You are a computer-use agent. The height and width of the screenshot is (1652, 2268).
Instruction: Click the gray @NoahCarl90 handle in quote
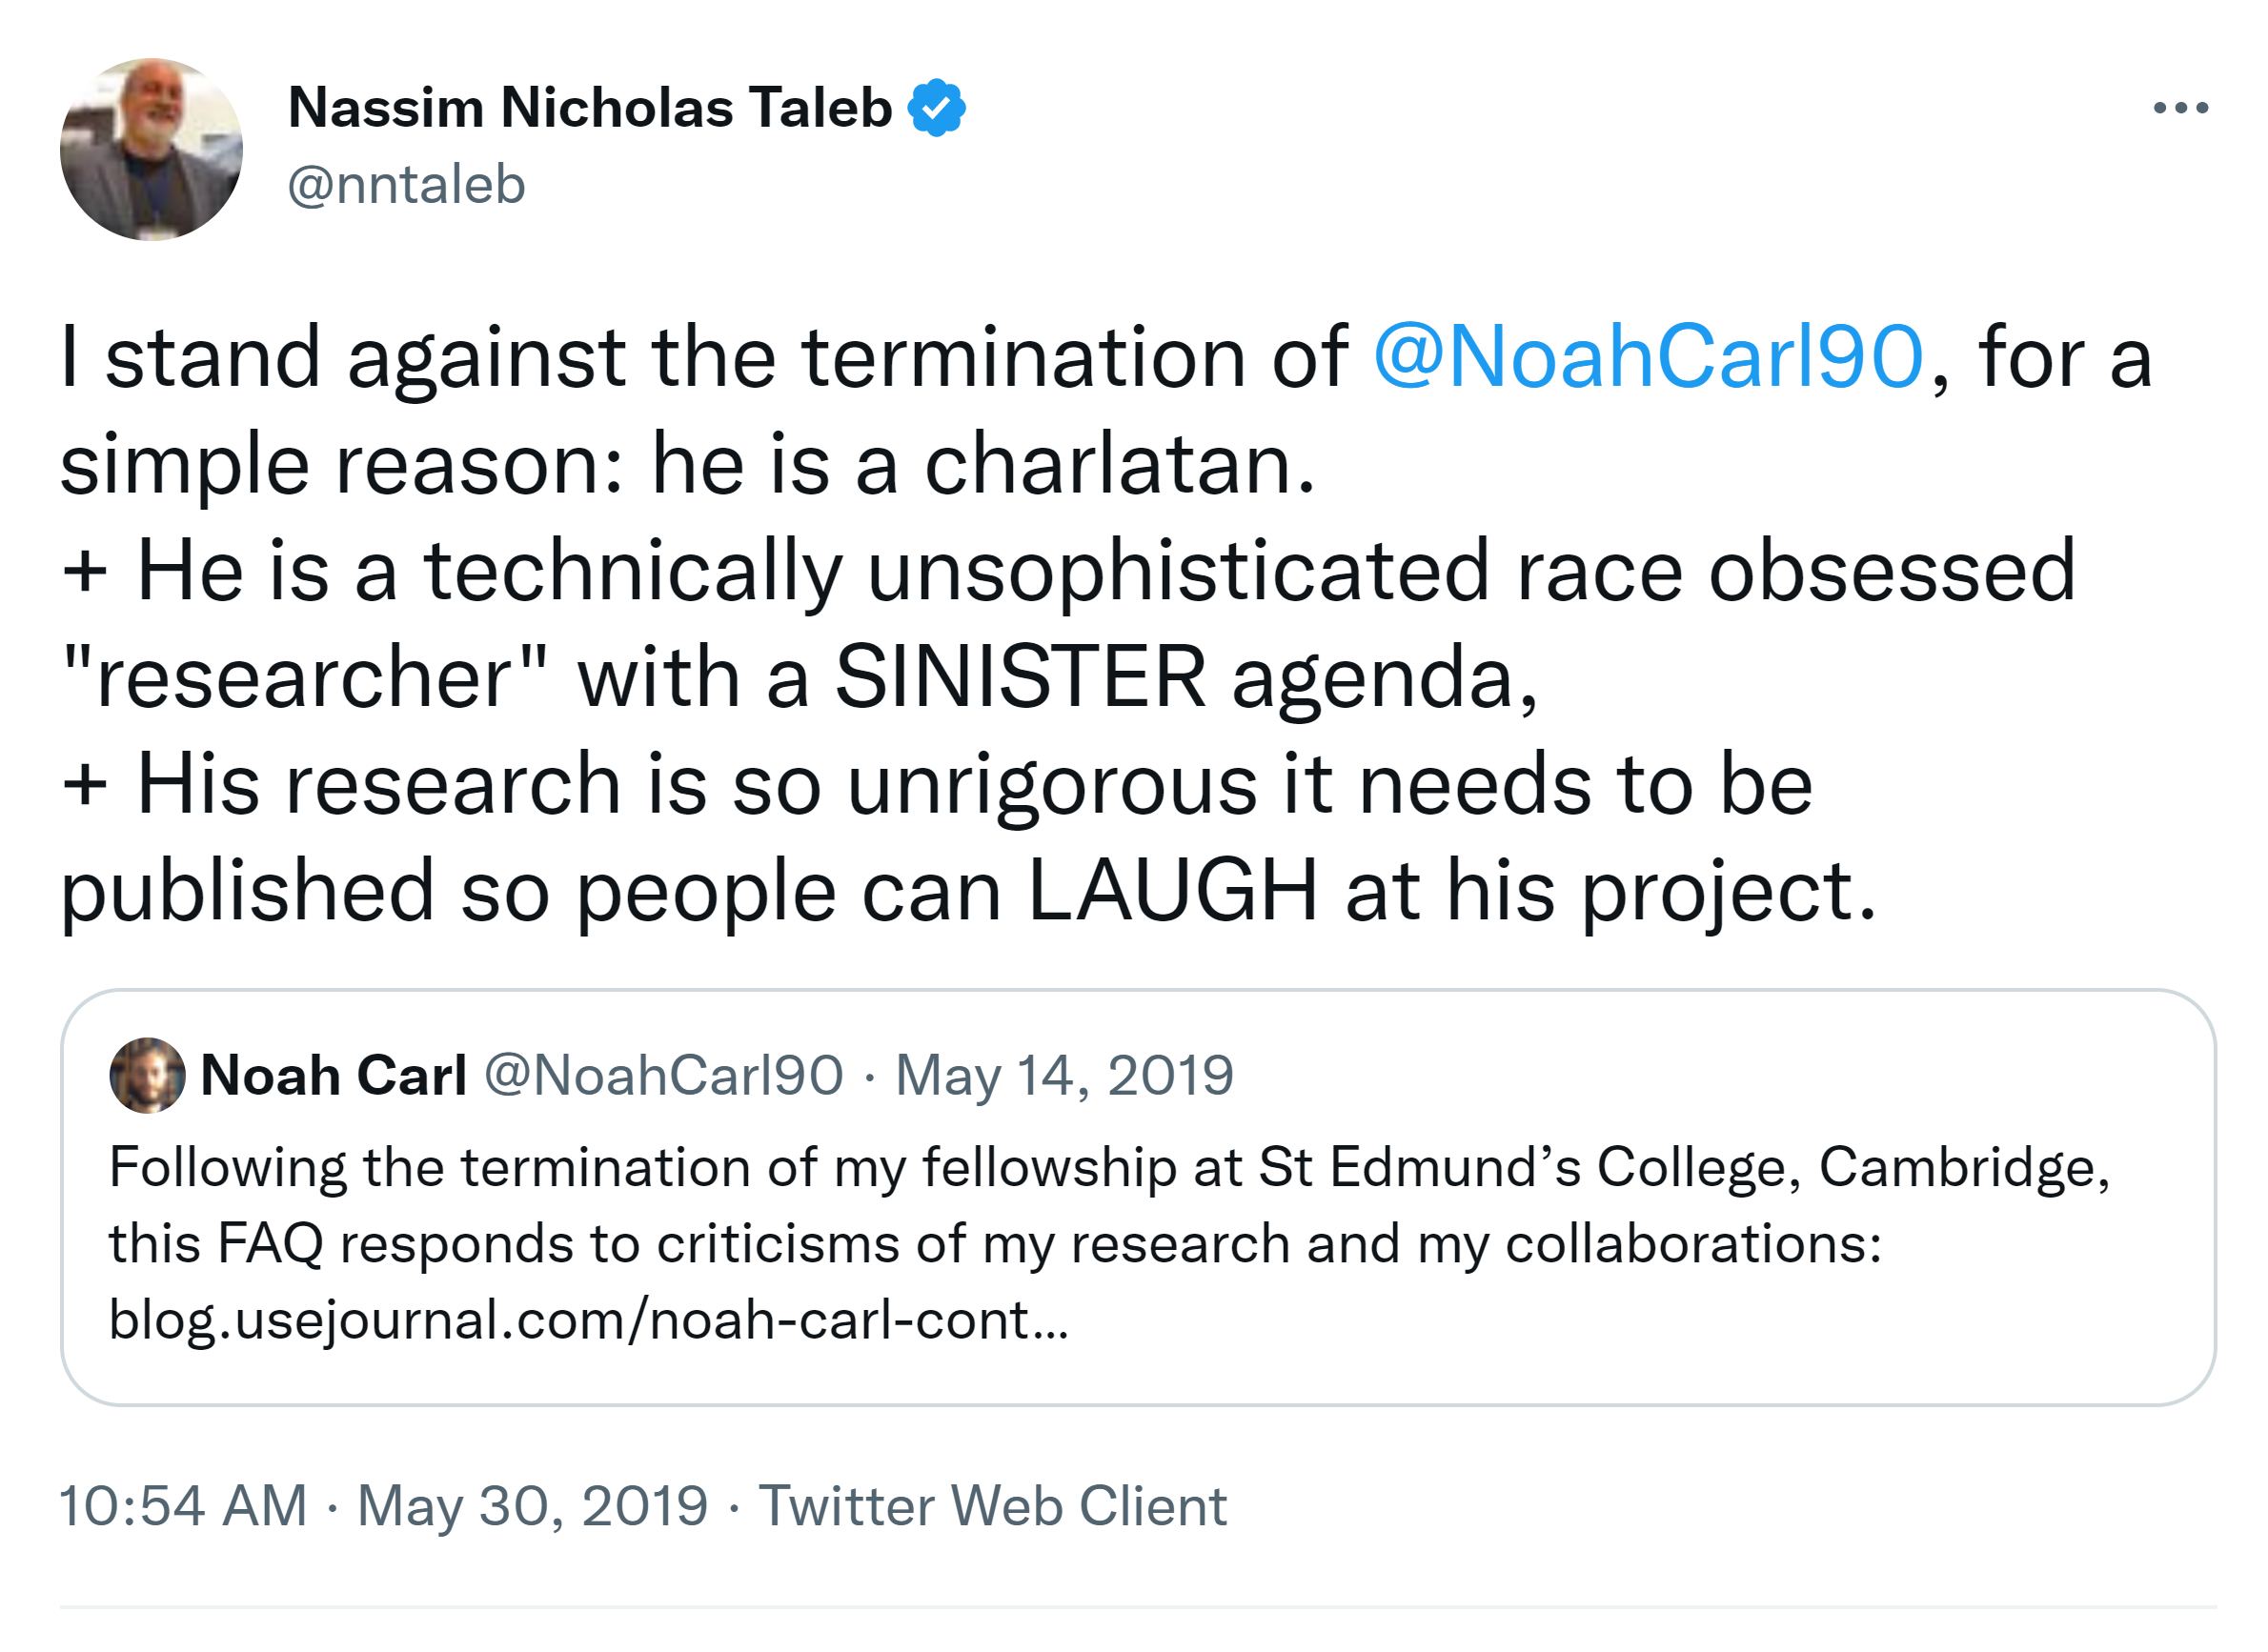663,1076
